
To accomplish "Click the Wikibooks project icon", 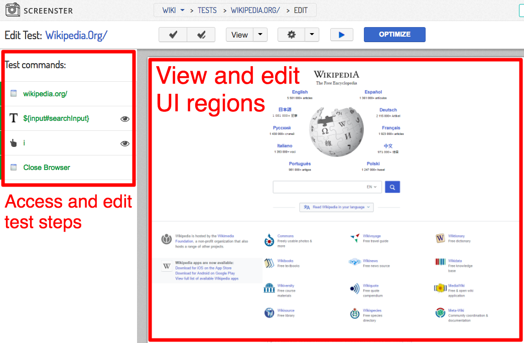I will tap(269, 263).
